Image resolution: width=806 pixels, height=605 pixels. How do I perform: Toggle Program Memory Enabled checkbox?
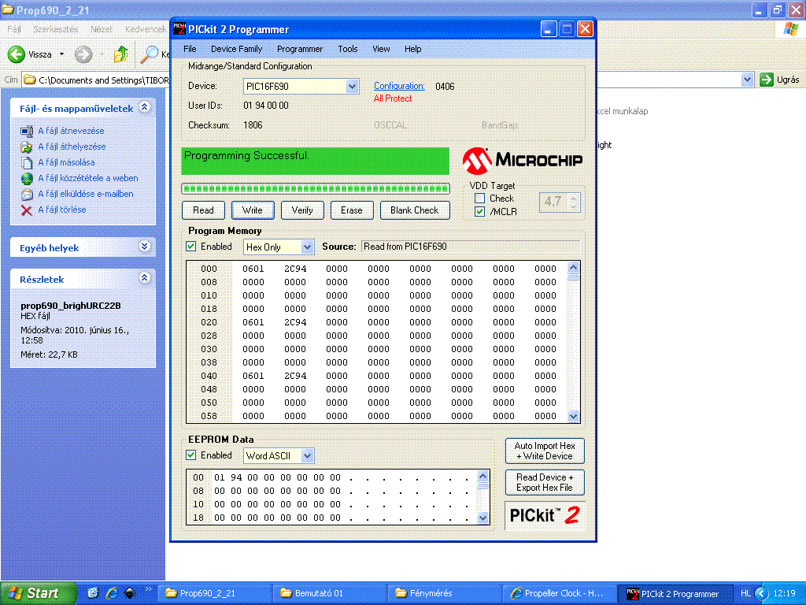click(190, 247)
